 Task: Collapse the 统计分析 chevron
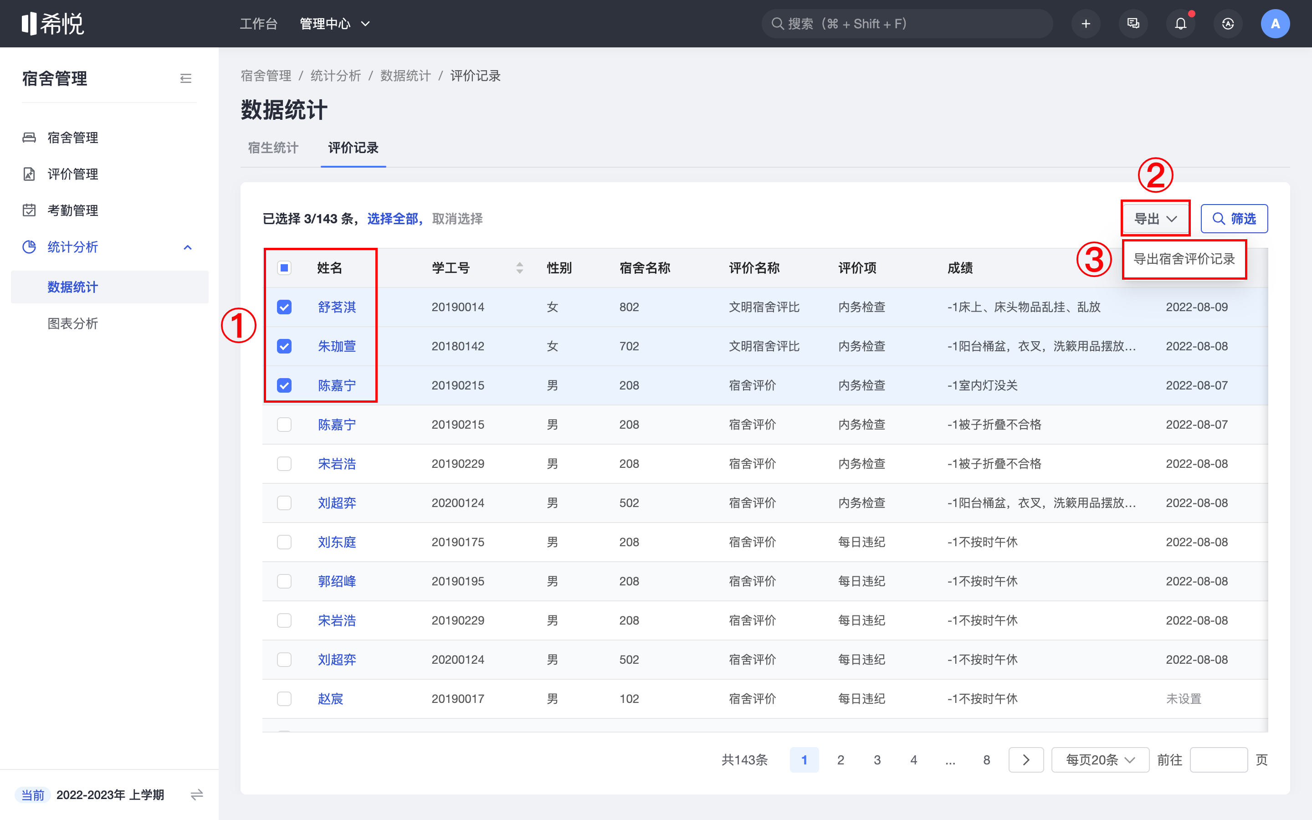188,247
